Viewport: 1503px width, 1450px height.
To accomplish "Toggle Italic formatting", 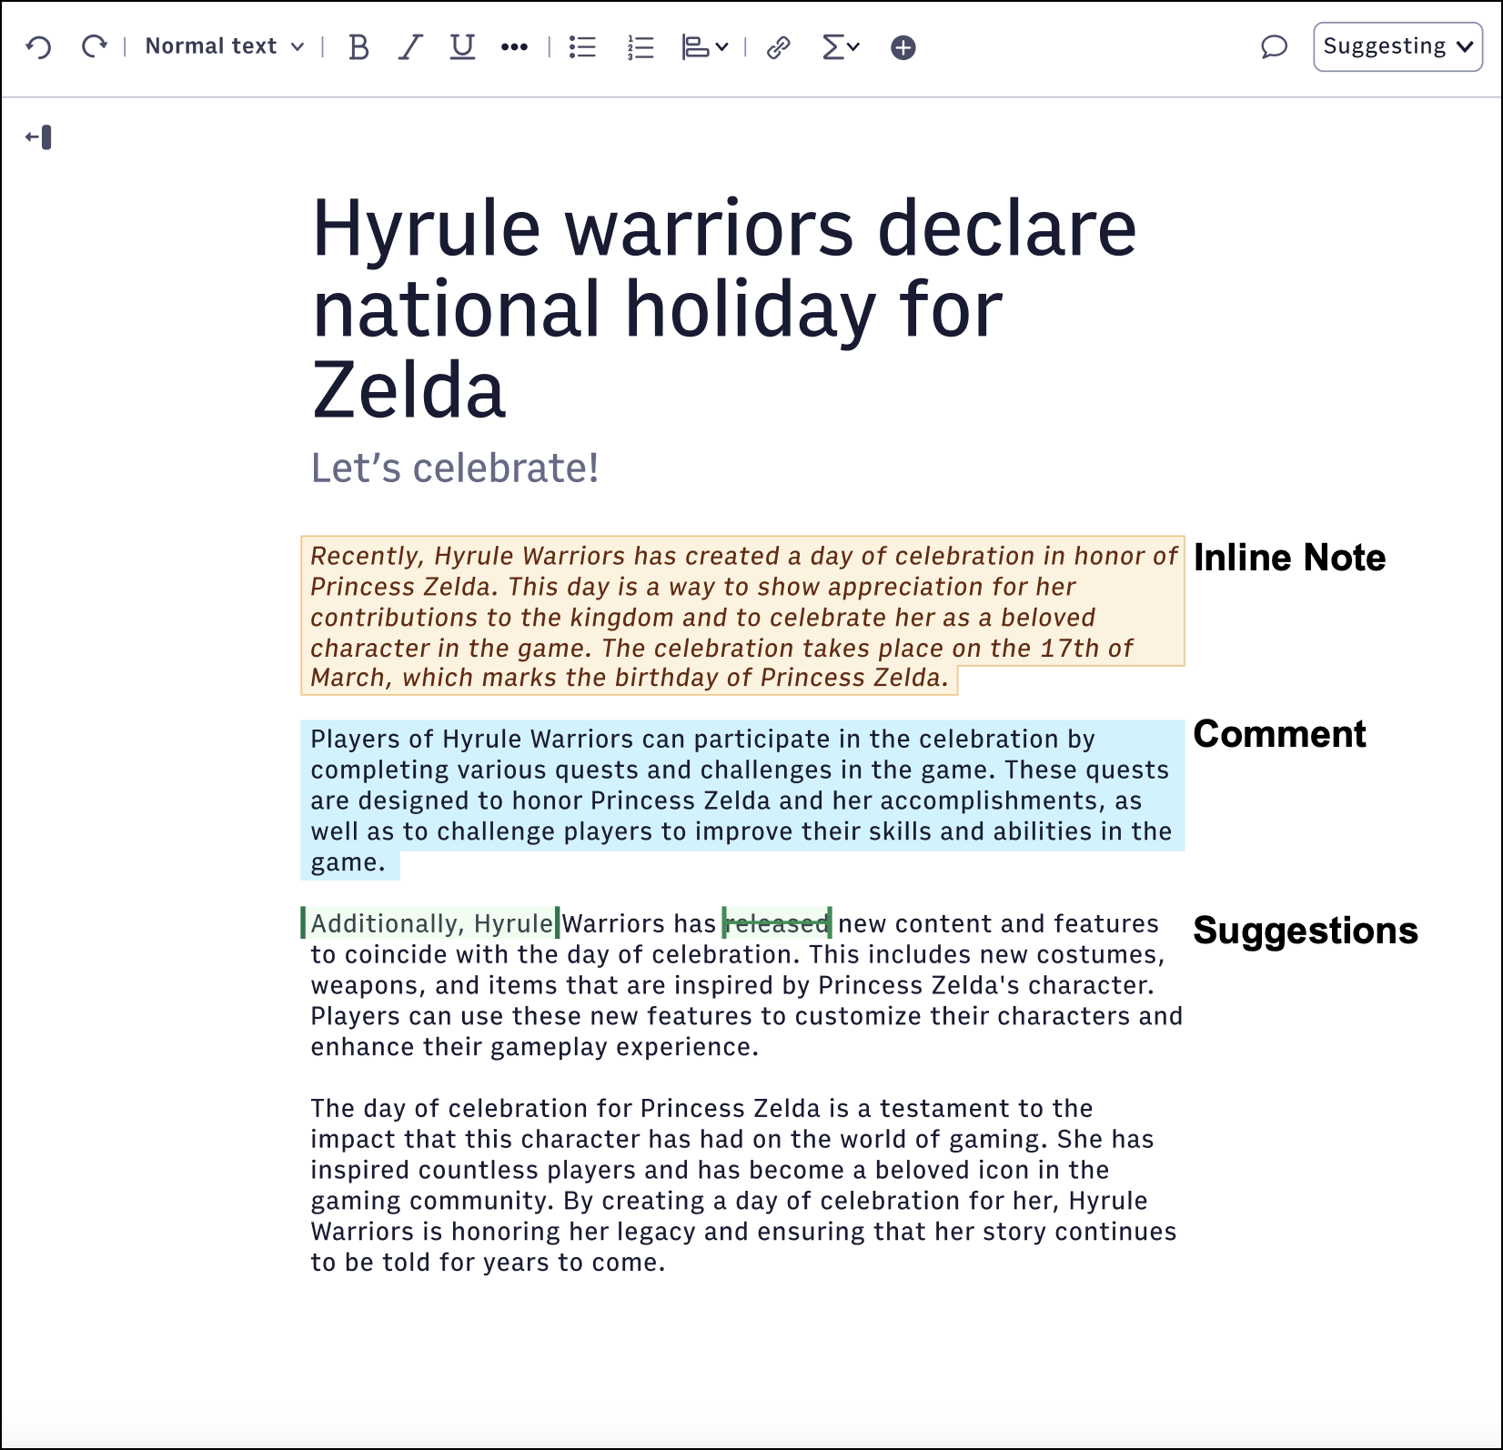I will pyautogui.click(x=410, y=47).
